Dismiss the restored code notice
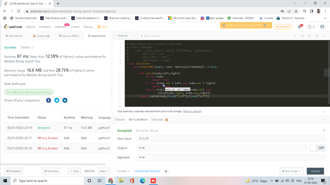 tap(324, 112)
